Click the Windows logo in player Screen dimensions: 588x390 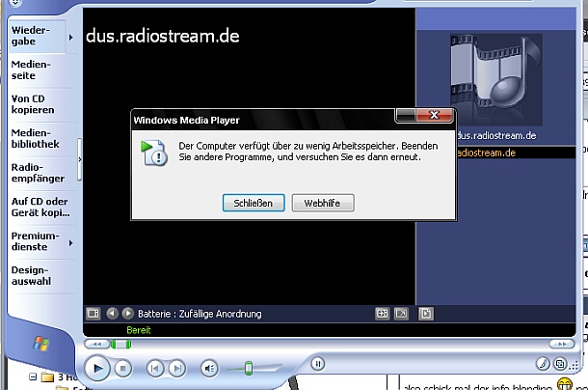(x=40, y=344)
